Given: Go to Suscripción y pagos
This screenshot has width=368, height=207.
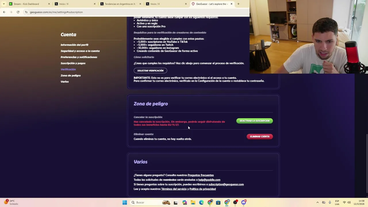Looking at the screenshot, I should [x=73, y=63].
